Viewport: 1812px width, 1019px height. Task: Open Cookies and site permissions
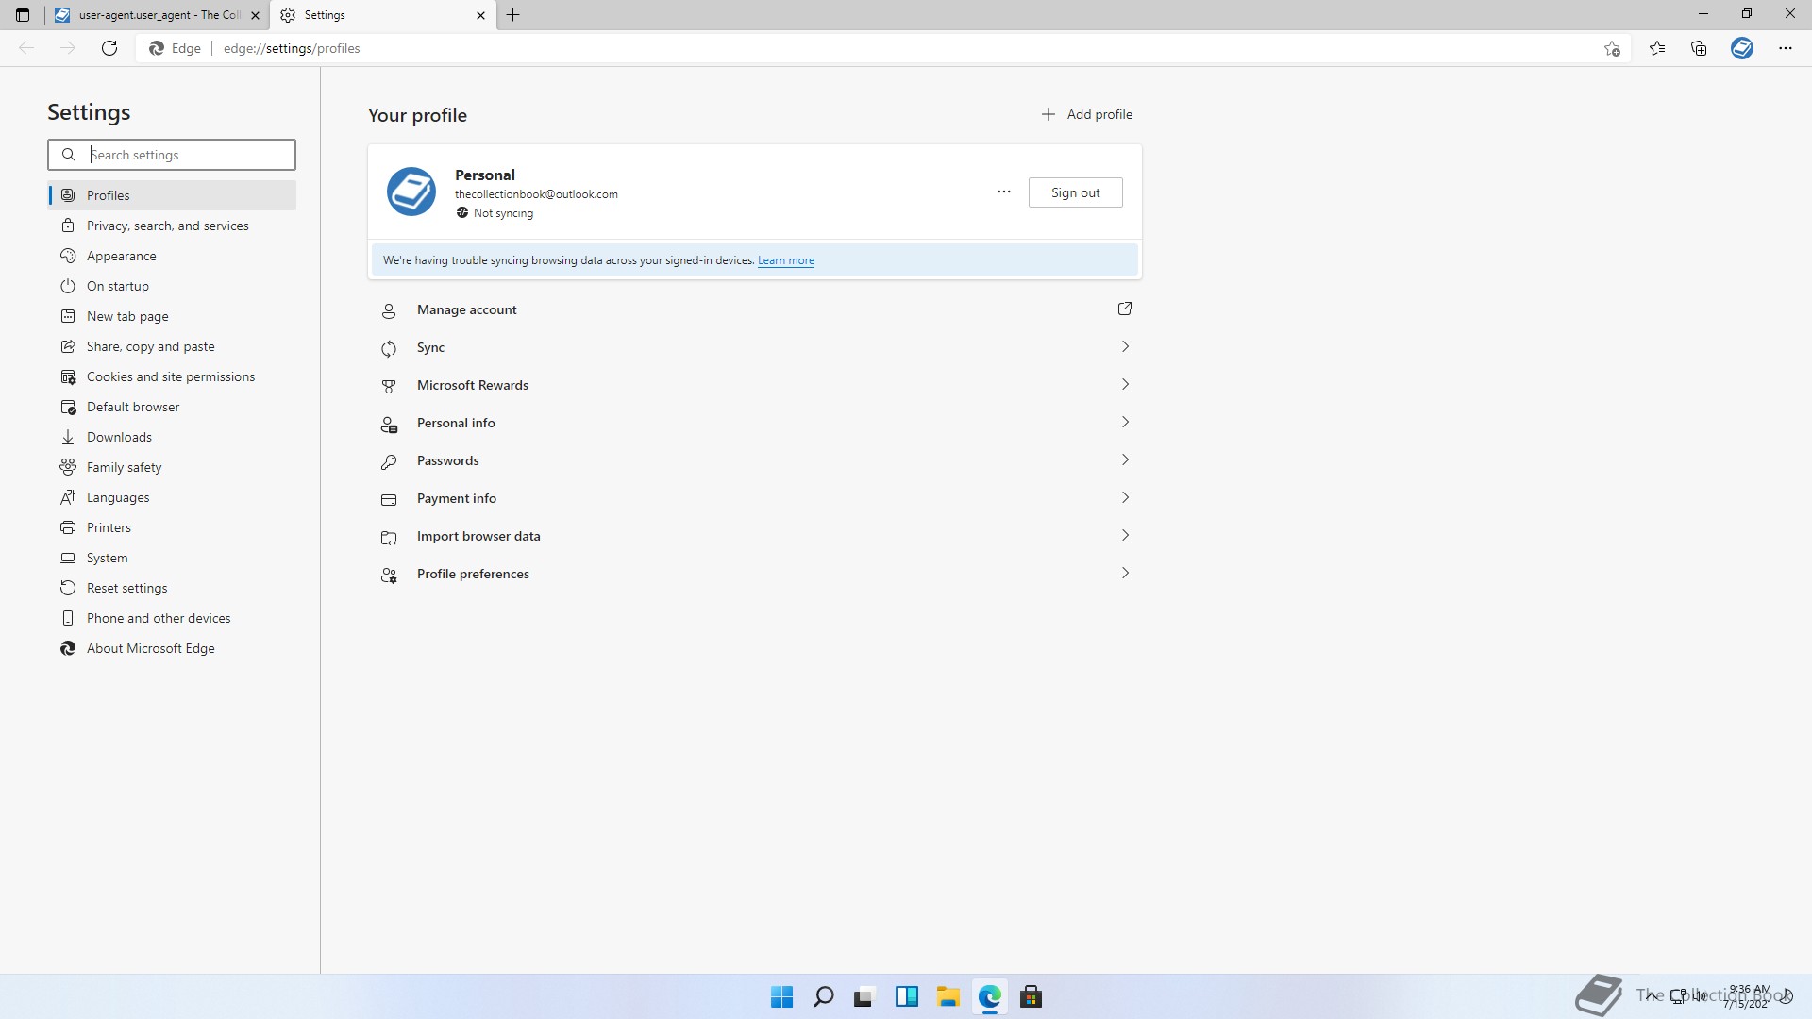(x=172, y=376)
